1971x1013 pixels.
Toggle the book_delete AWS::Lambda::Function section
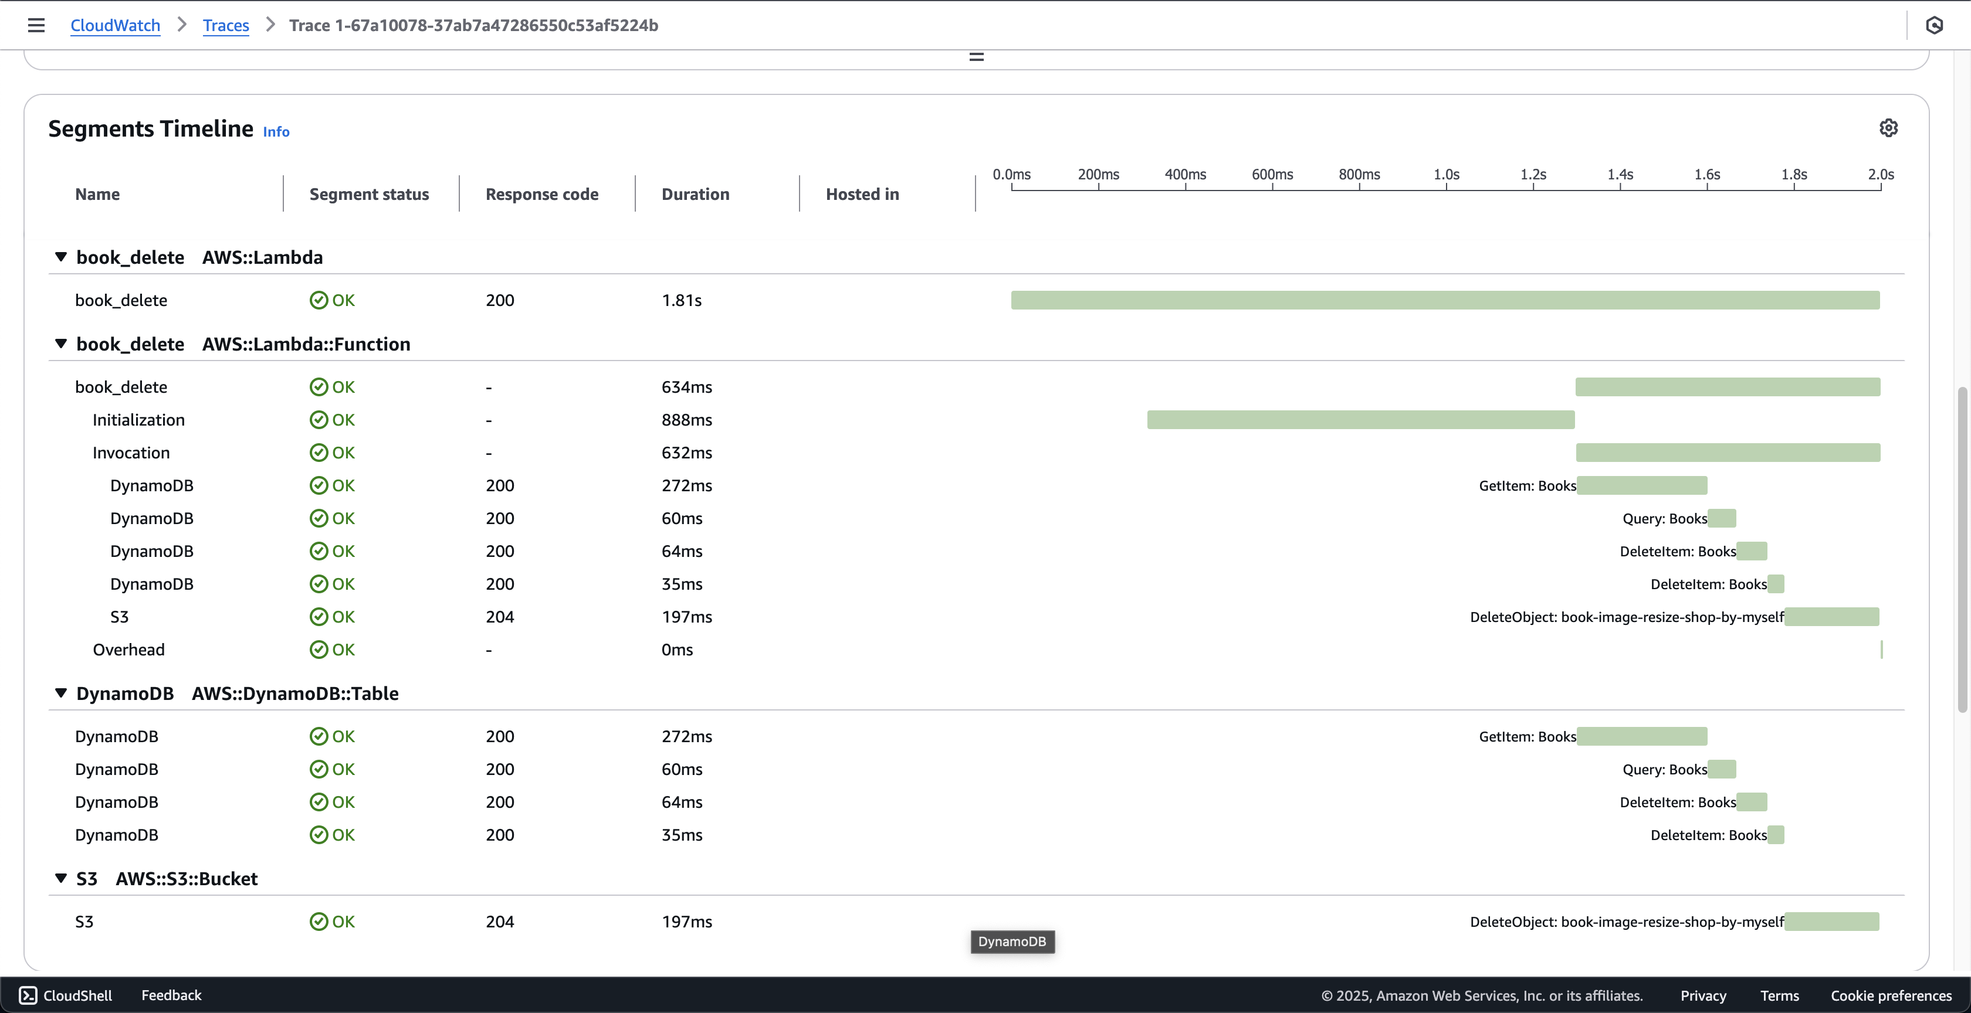[59, 344]
